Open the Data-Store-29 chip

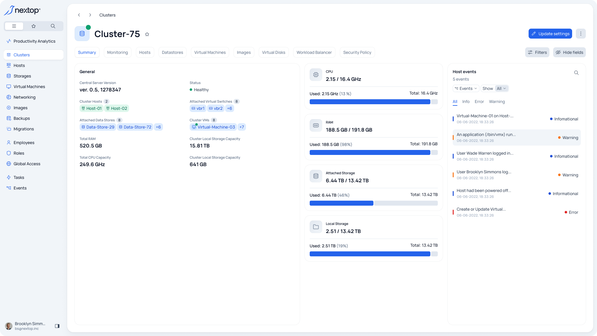coord(98,127)
